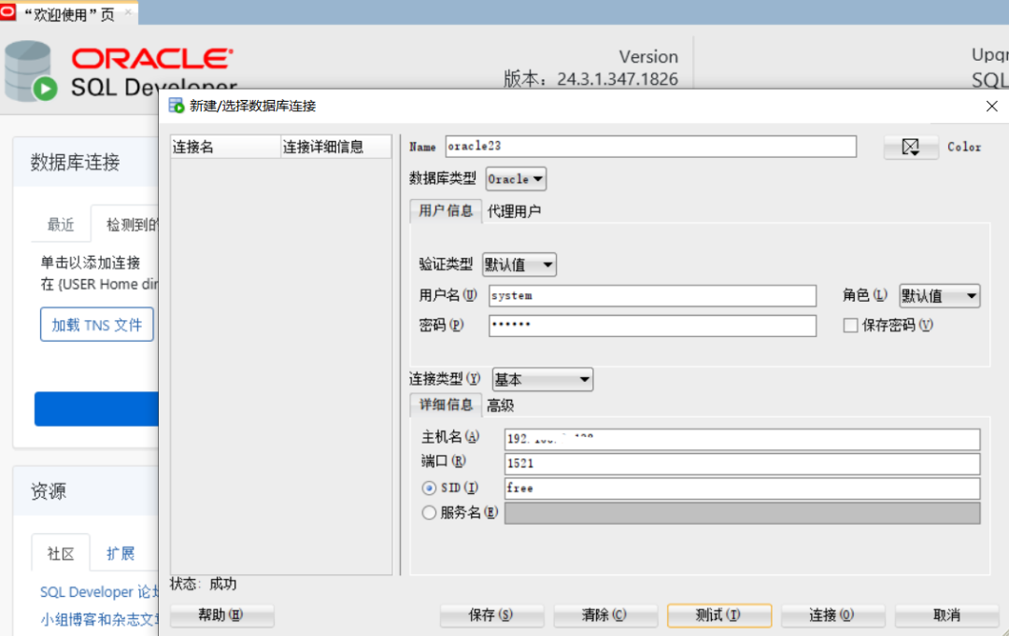The height and width of the screenshot is (636, 1009).
Task: Click the username field containing system
Action: point(652,296)
